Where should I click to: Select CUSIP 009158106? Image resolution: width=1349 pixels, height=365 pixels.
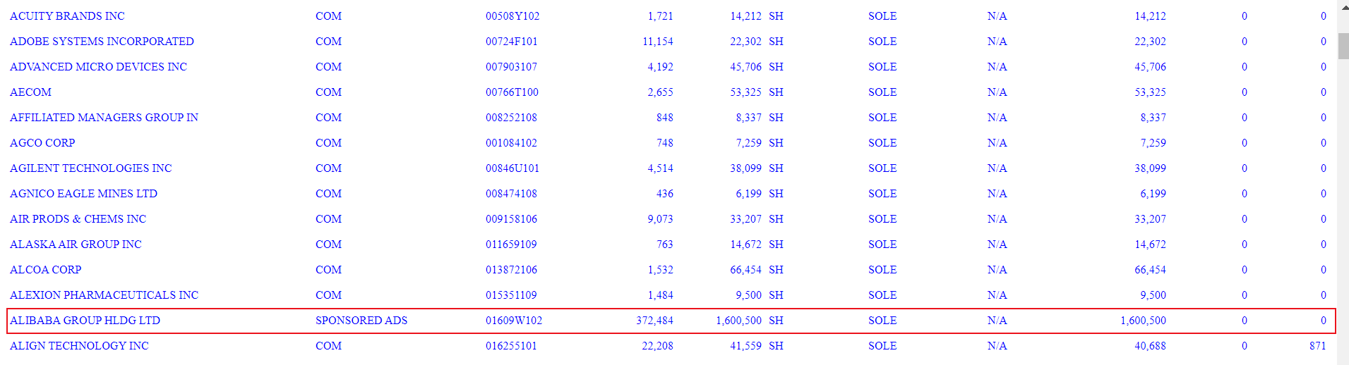[511, 219]
